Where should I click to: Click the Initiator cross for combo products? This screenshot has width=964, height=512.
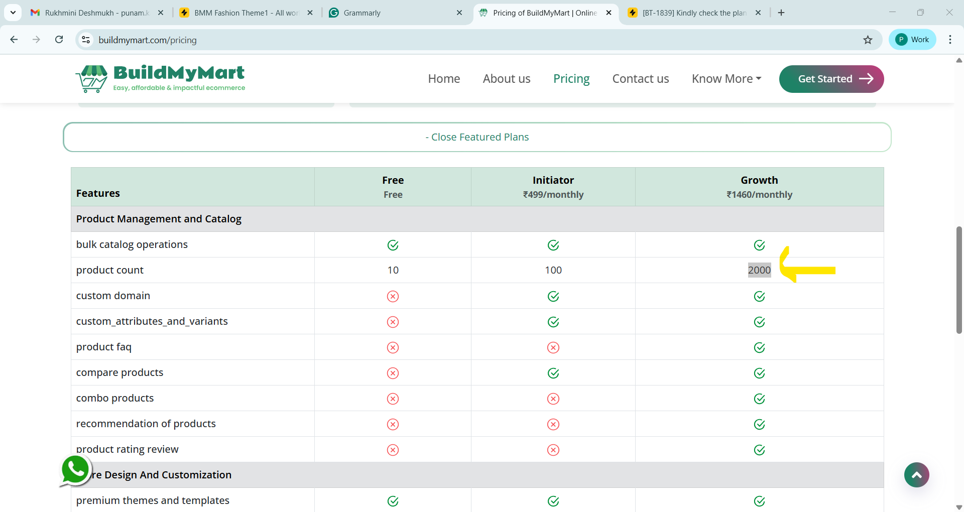[553, 399]
